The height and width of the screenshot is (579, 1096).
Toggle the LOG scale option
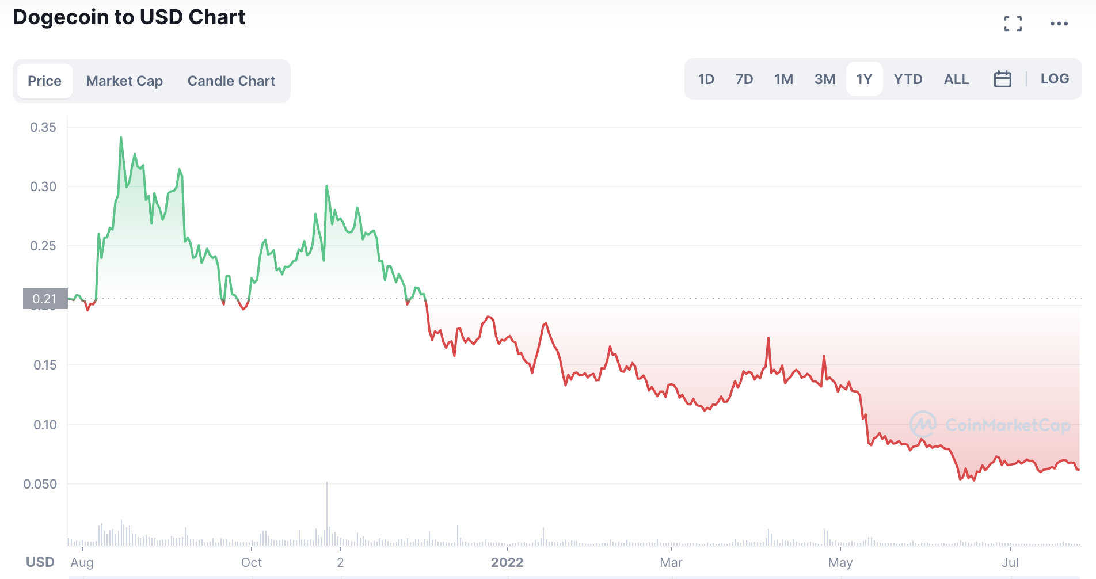(x=1055, y=79)
